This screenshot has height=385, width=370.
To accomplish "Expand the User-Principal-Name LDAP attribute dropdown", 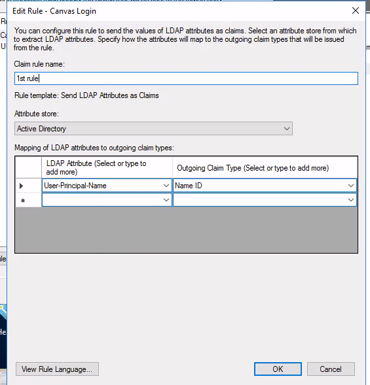I will click(x=166, y=186).
